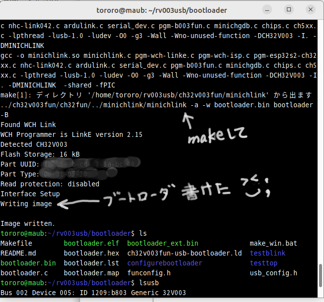This screenshot has height=302, width=324.
Task: Click the file name 'README.md'
Action: [x=18, y=253]
